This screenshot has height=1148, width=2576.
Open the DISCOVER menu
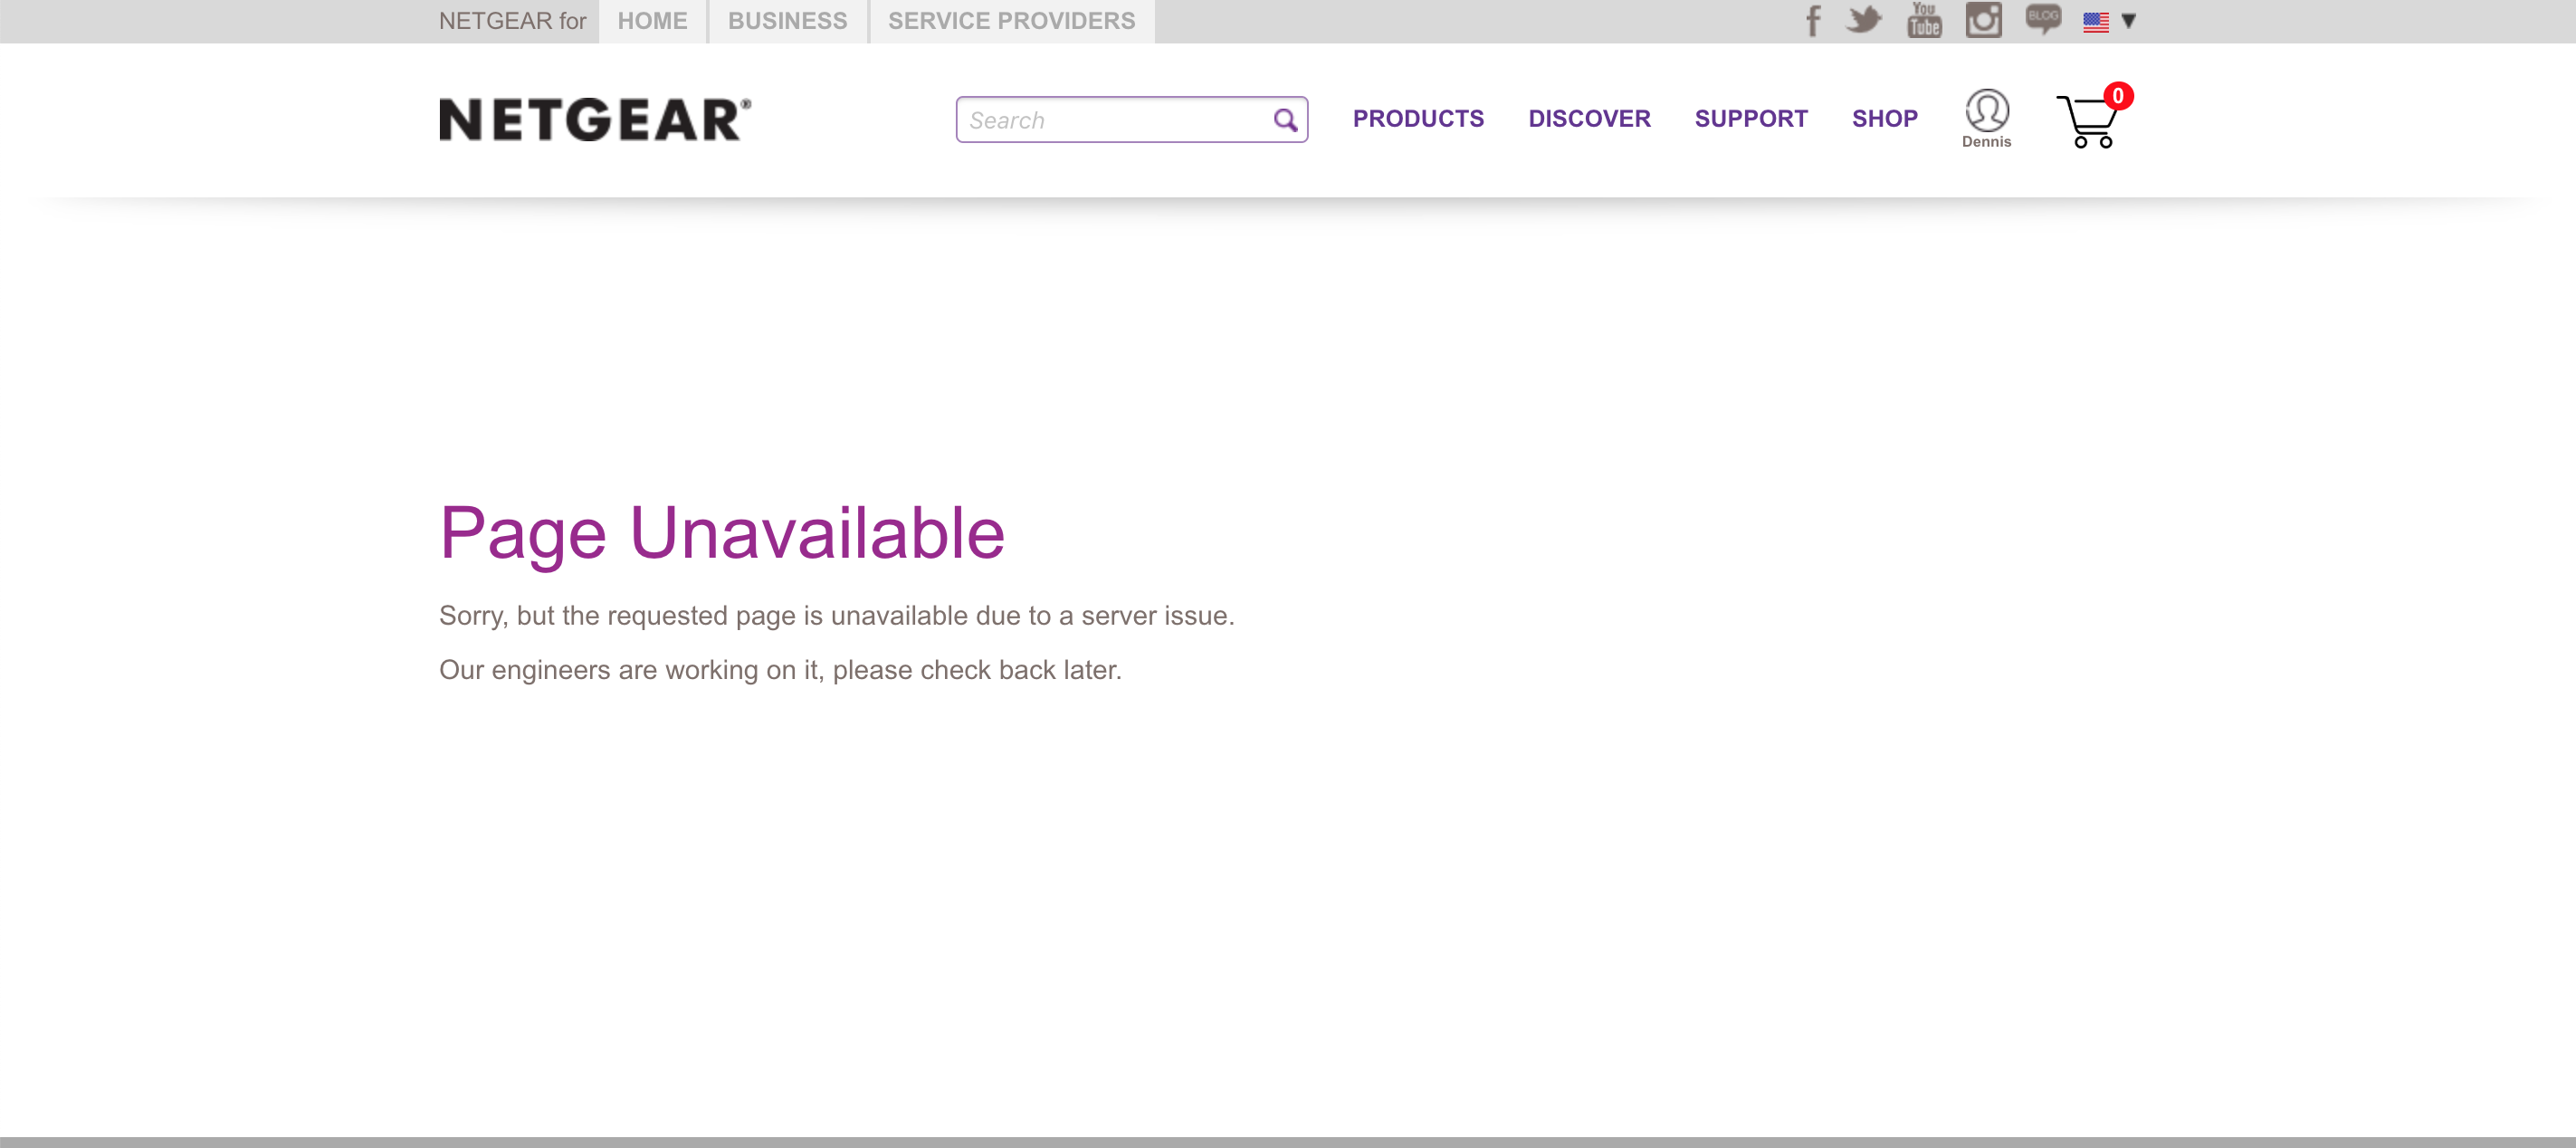pyautogui.click(x=1588, y=119)
